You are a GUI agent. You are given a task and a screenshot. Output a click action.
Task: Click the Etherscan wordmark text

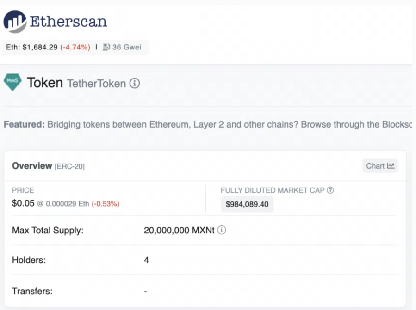tap(68, 21)
